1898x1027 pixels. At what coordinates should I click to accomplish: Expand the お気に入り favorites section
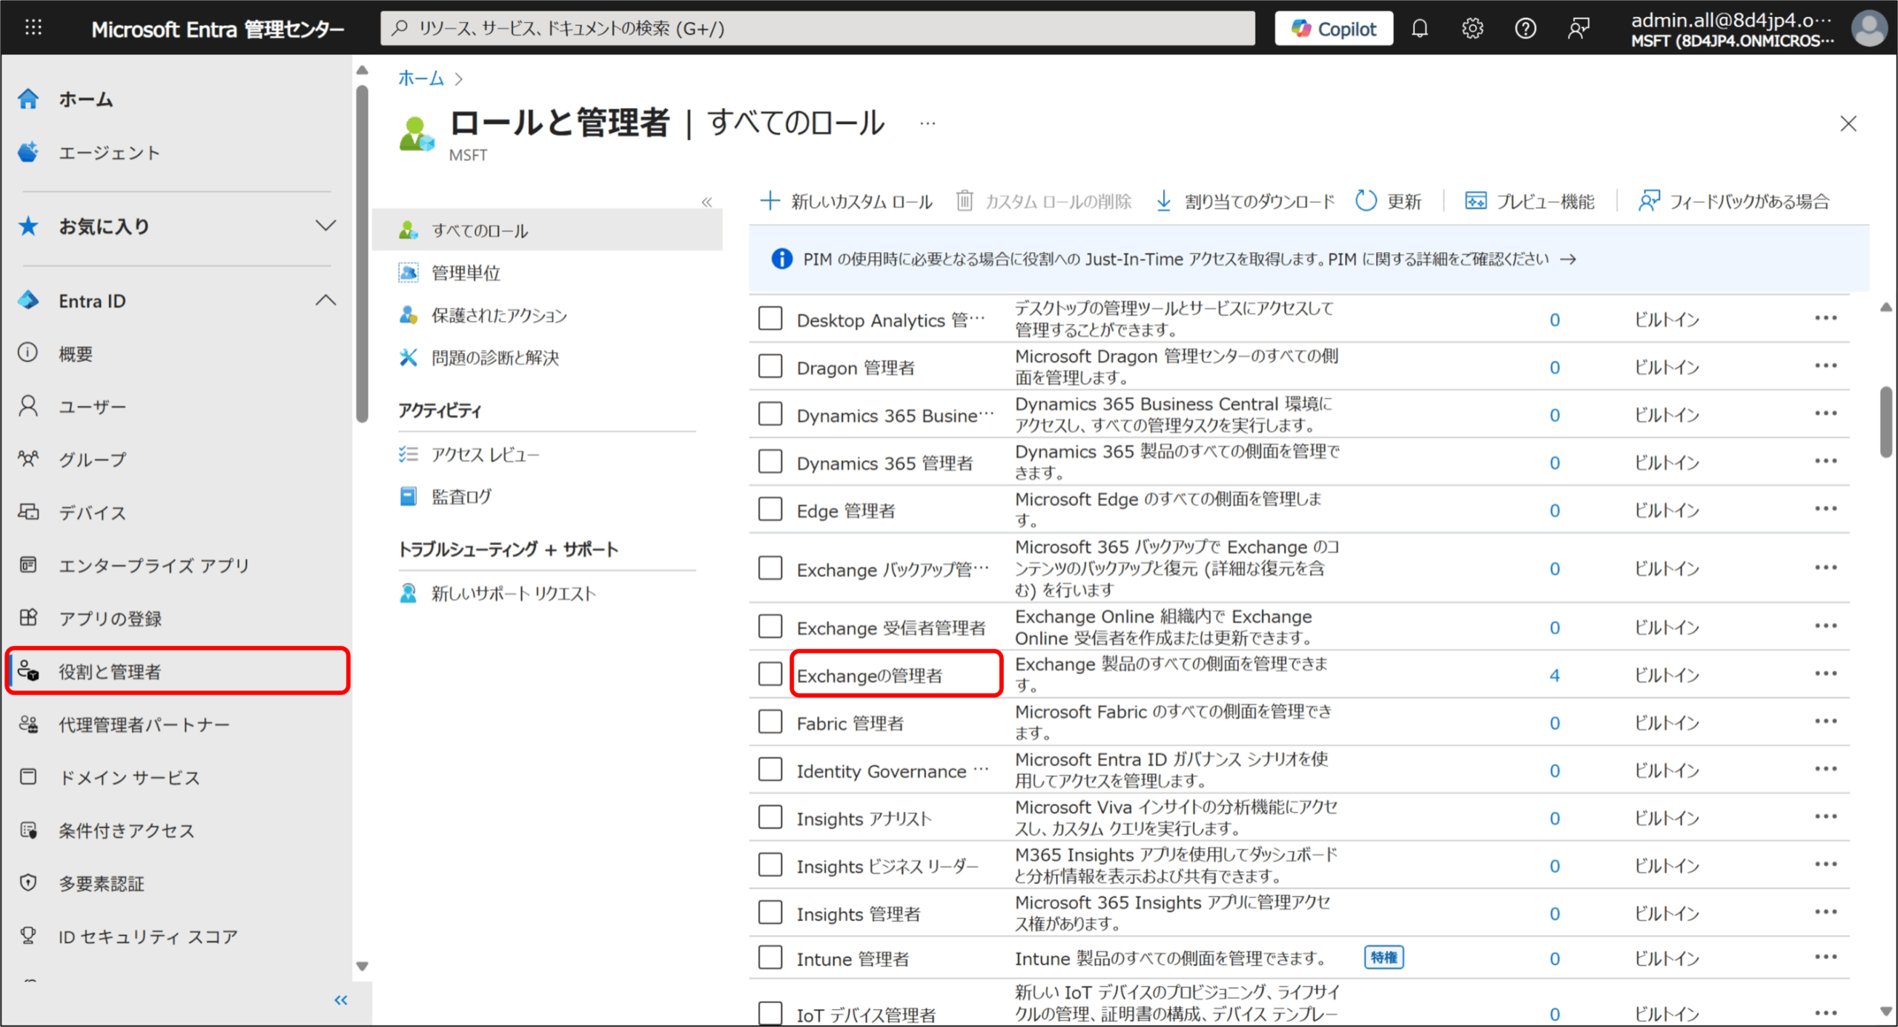click(325, 225)
